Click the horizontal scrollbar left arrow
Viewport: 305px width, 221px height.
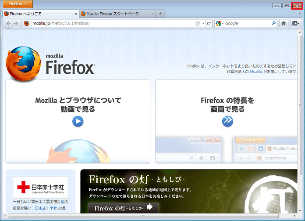pos(5,216)
